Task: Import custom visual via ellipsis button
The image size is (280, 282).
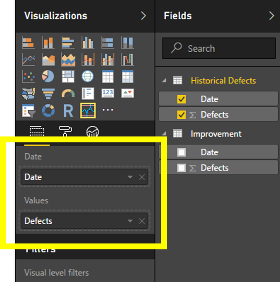Action: pyautogui.click(x=108, y=110)
